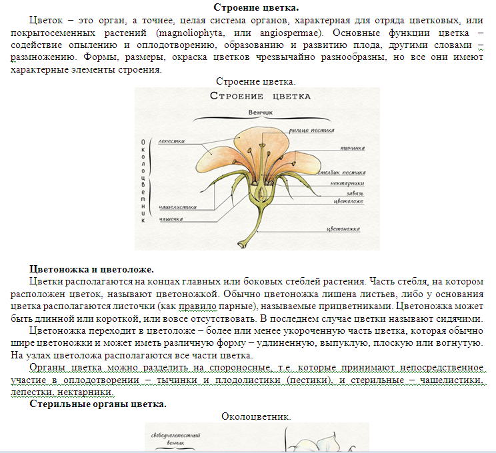
Task: Click the 'тычинка' label in the diagram
Action: coord(353,148)
